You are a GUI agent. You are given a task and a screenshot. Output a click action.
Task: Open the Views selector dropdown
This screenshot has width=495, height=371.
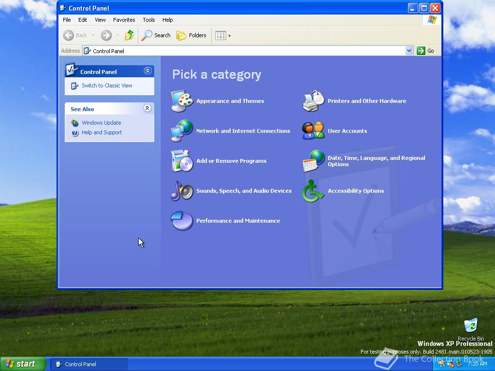point(229,35)
